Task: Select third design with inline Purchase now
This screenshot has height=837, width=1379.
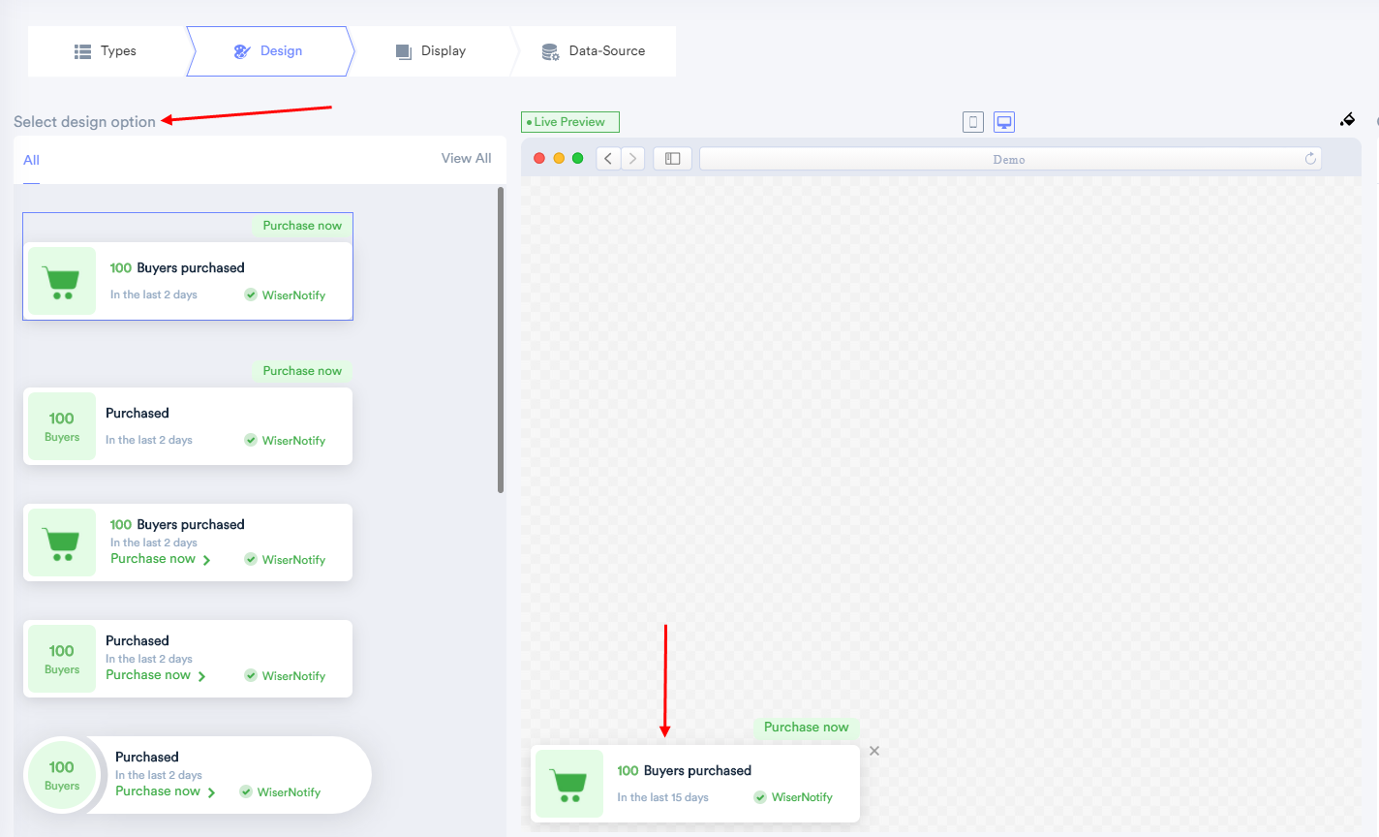Action: [x=188, y=542]
